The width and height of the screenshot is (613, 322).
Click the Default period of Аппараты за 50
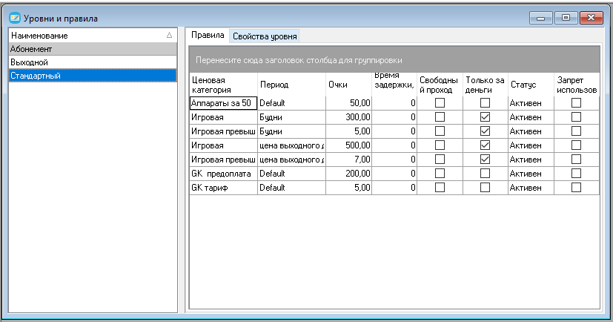click(291, 103)
